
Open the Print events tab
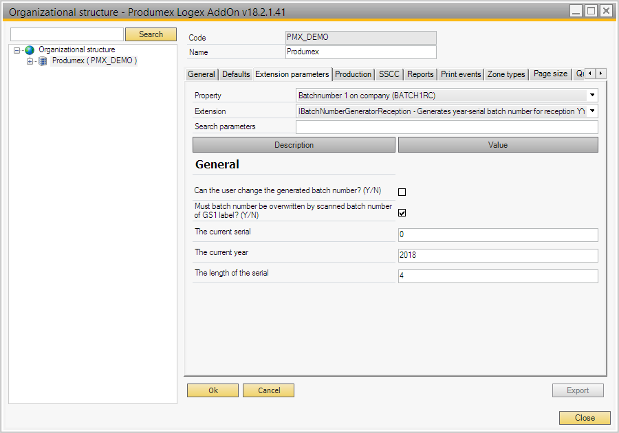click(461, 74)
